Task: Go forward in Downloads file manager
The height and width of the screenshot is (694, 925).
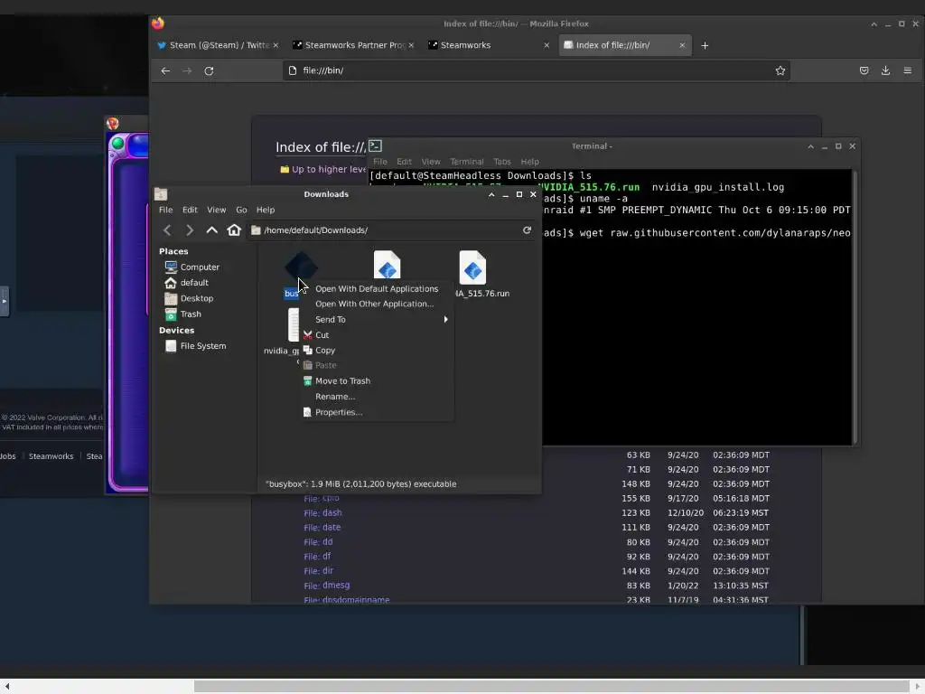Action: pos(190,230)
